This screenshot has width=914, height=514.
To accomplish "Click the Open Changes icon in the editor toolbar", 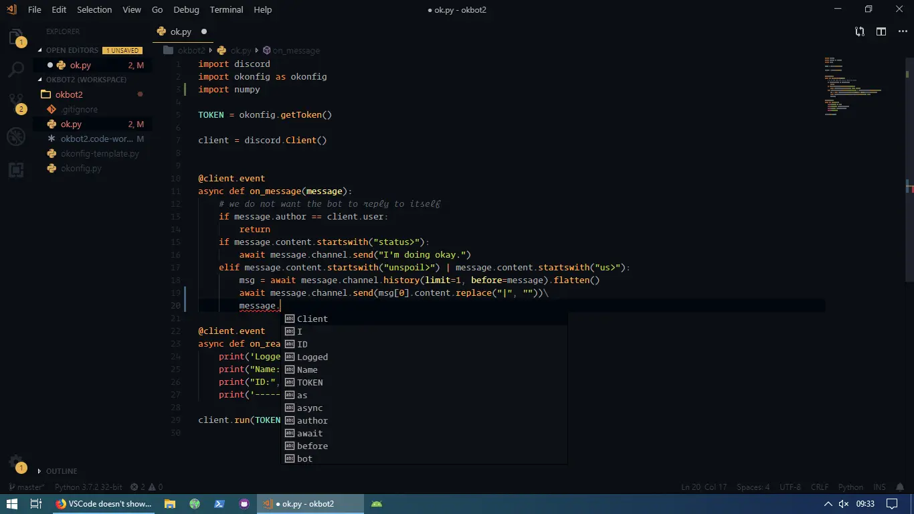I will (860, 31).
